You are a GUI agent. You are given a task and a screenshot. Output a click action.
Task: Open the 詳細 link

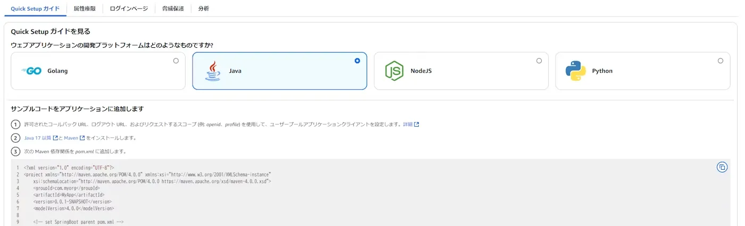(x=408, y=125)
